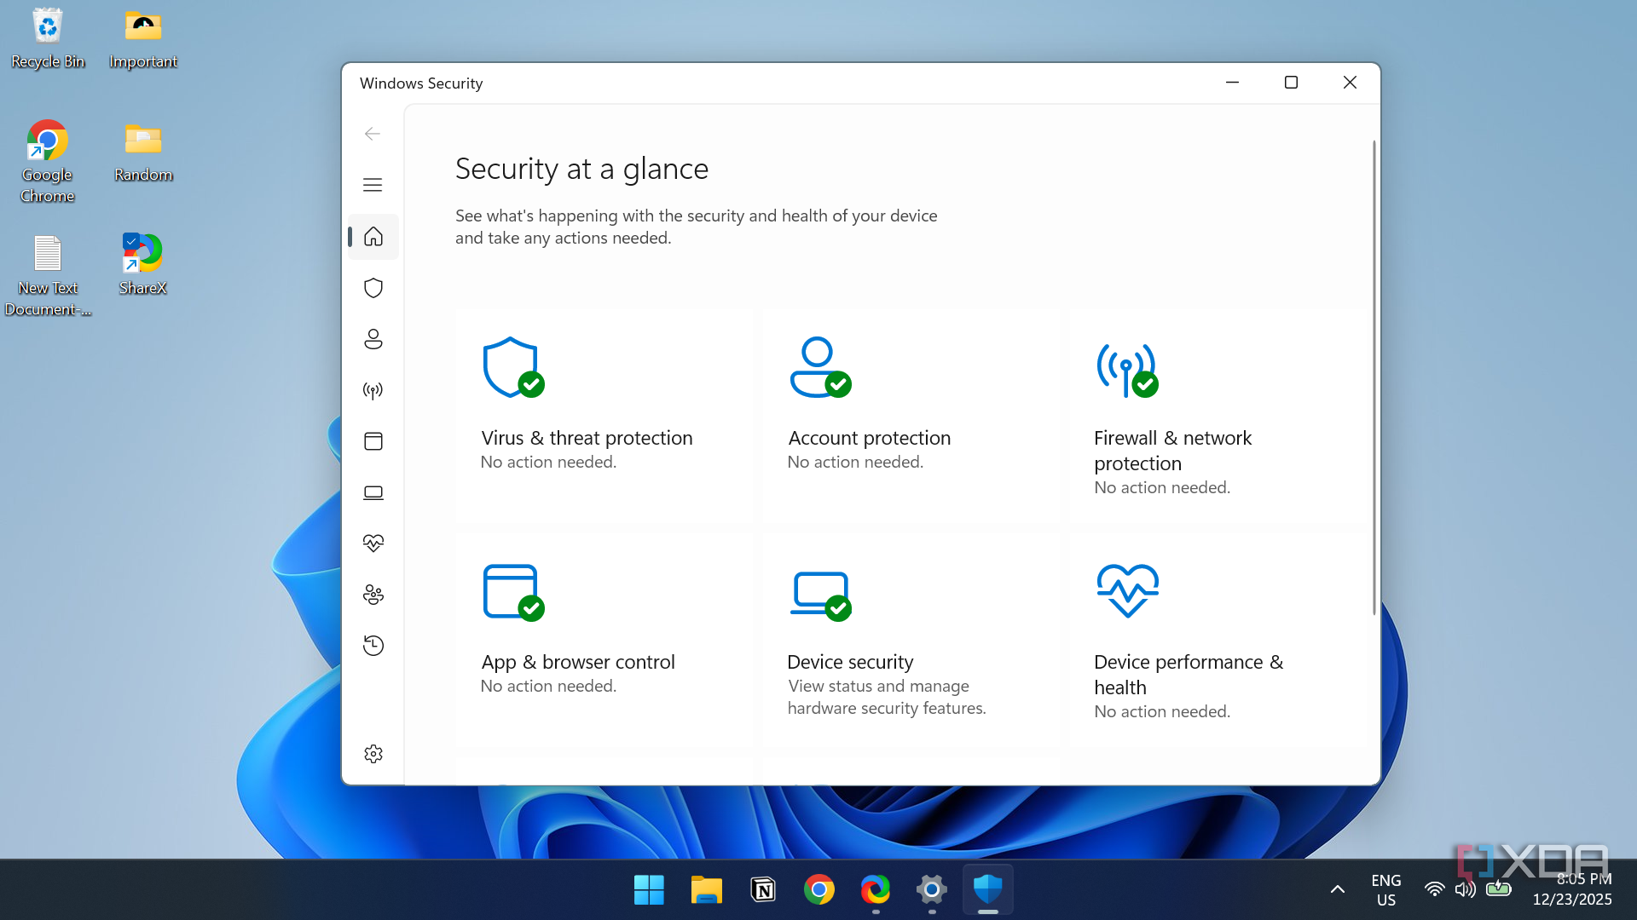Open the Settings gear on the taskbar
The width and height of the screenshot is (1637, 920).
[x=932, y=890]
